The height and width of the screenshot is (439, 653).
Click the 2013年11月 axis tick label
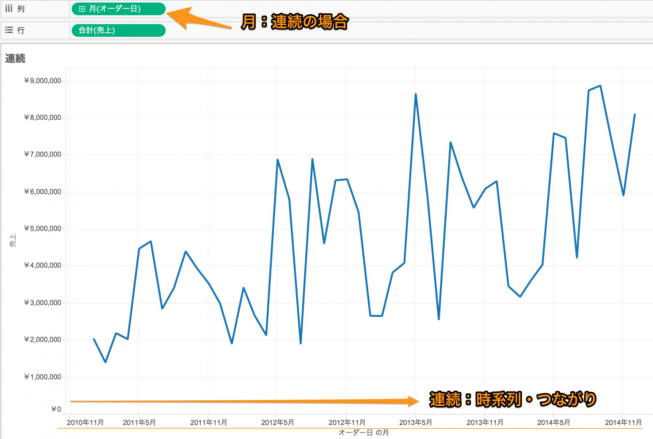point(485,422)
